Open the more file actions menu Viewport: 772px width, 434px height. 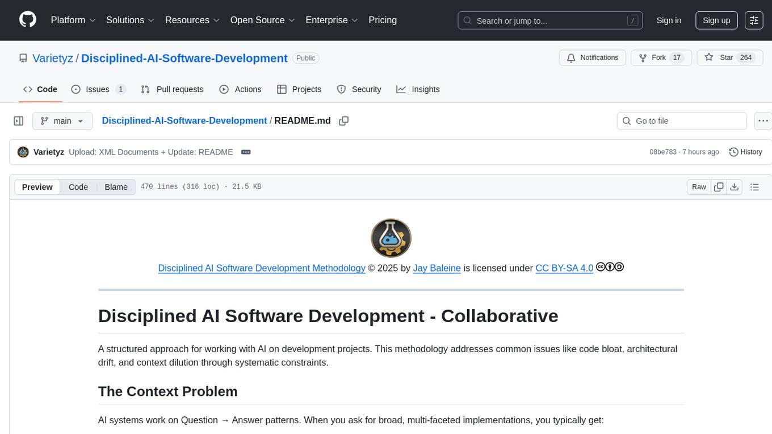[x=763, y=121]
